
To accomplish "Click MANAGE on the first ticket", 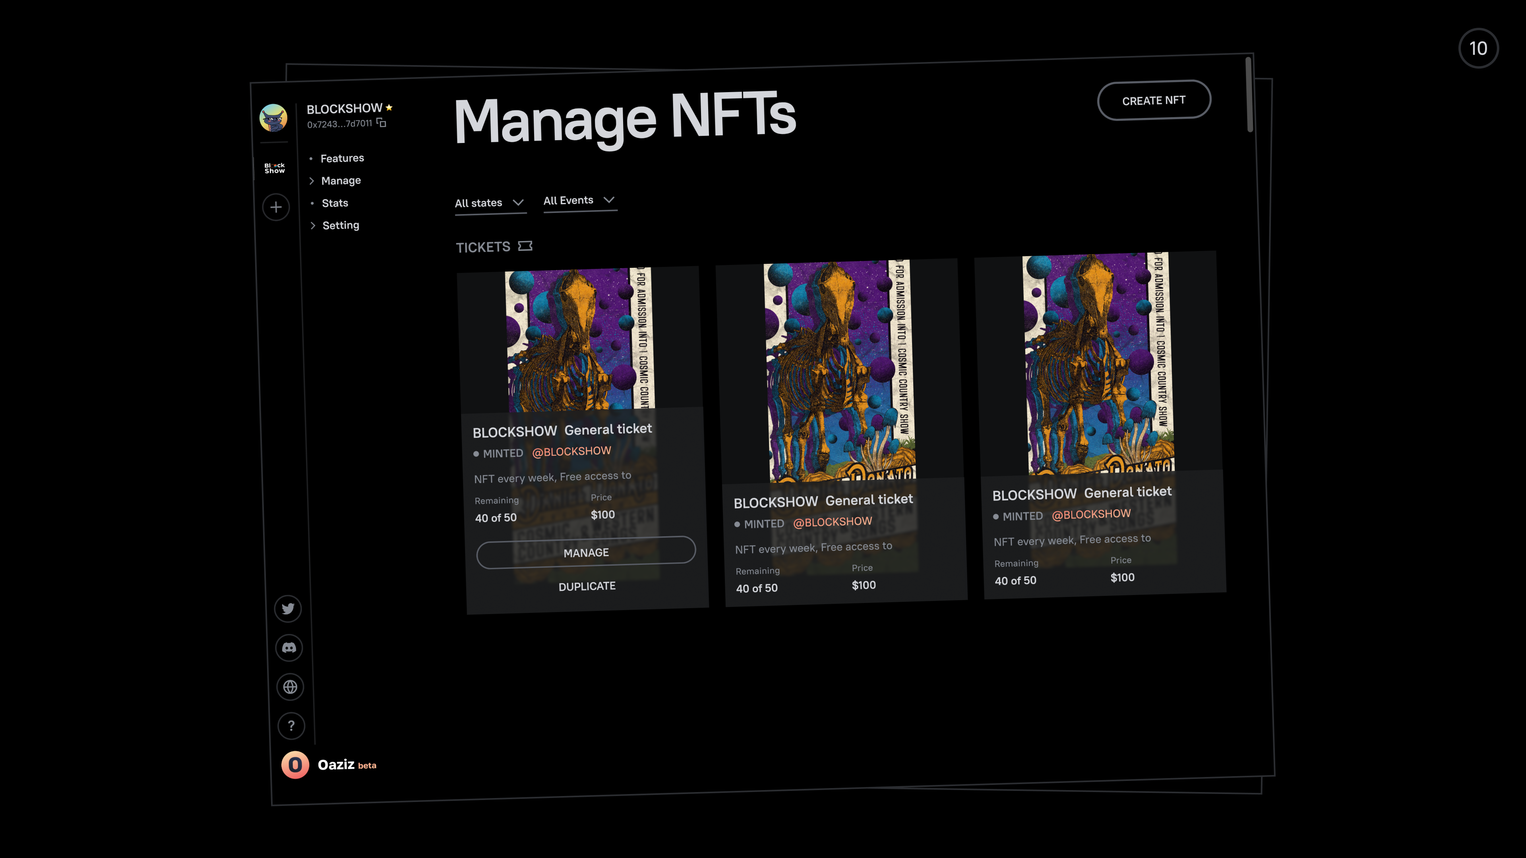I will click(586, 553).
